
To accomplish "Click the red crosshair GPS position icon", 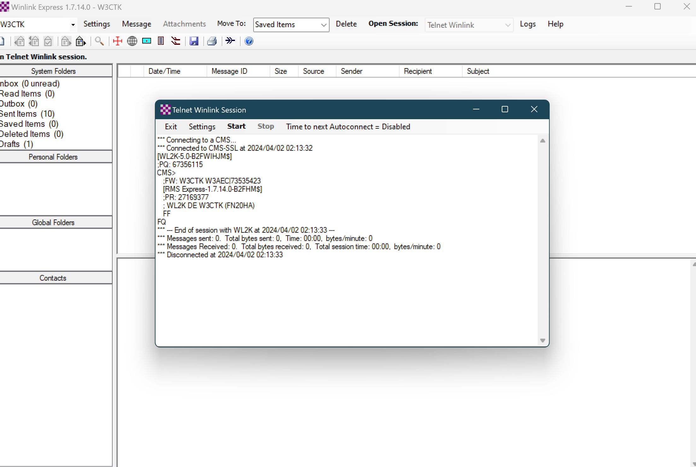I will [117, 41].
